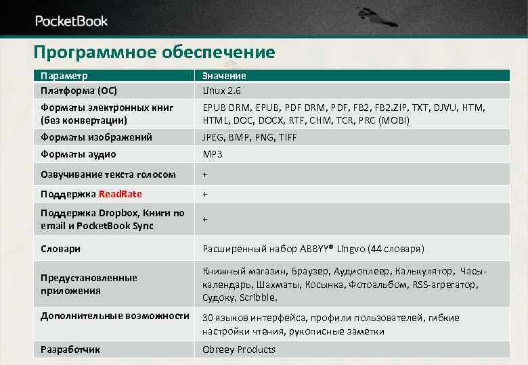Click the plus in 'Озвучивание текста голосом' row
Viewport: 528px width, 365px height.
tap(204, 175)
